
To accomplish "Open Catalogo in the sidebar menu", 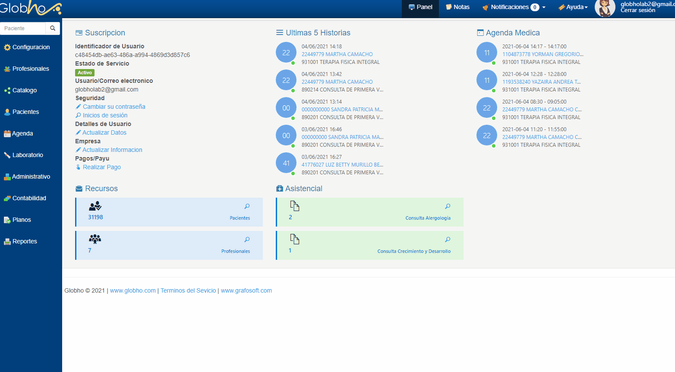I will [24, 90].
